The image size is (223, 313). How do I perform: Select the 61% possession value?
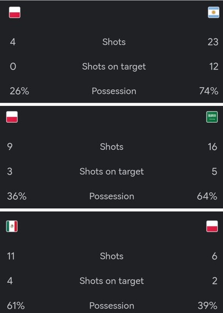click(x=16, y=306)
